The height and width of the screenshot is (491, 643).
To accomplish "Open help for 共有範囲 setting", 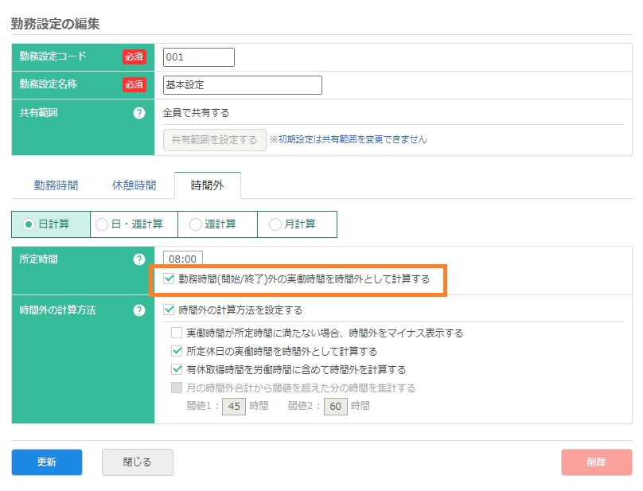I will pos(140,112).
